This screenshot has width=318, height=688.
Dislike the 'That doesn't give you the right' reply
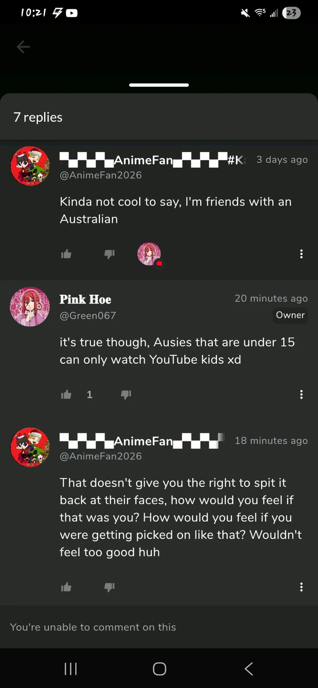click(110, 587)
